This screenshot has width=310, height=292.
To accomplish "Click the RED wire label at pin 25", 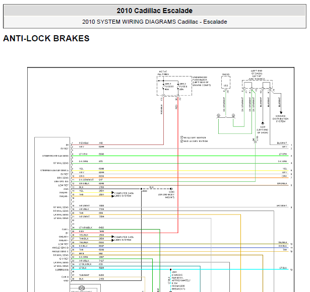I will click(81, 231).
